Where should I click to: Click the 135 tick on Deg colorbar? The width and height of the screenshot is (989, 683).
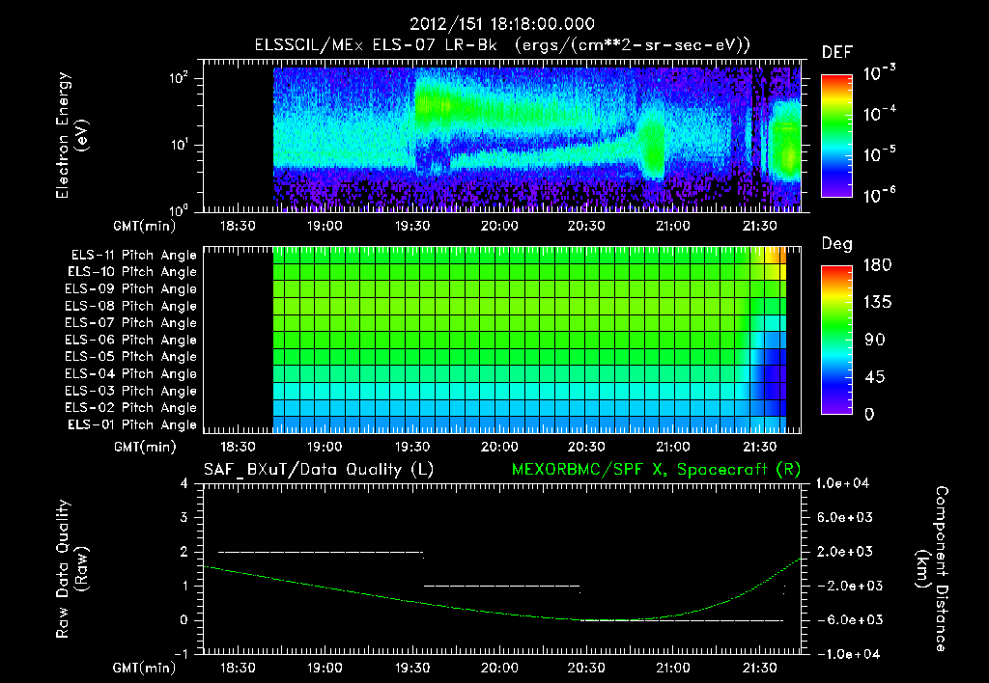[877, 303]
